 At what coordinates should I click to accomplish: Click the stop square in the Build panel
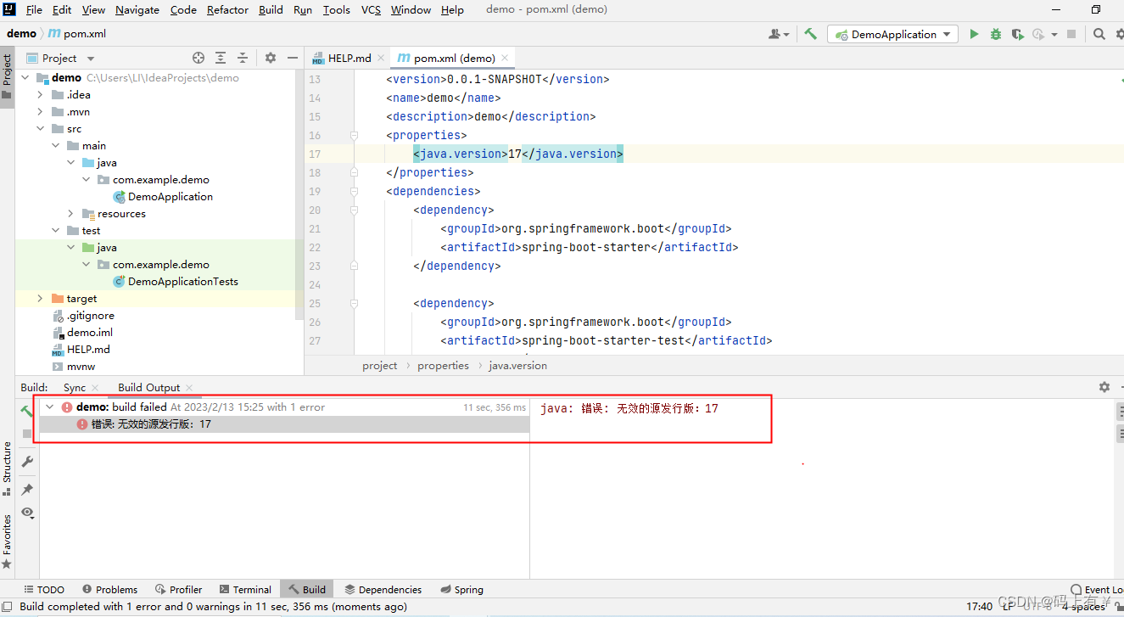27,434
